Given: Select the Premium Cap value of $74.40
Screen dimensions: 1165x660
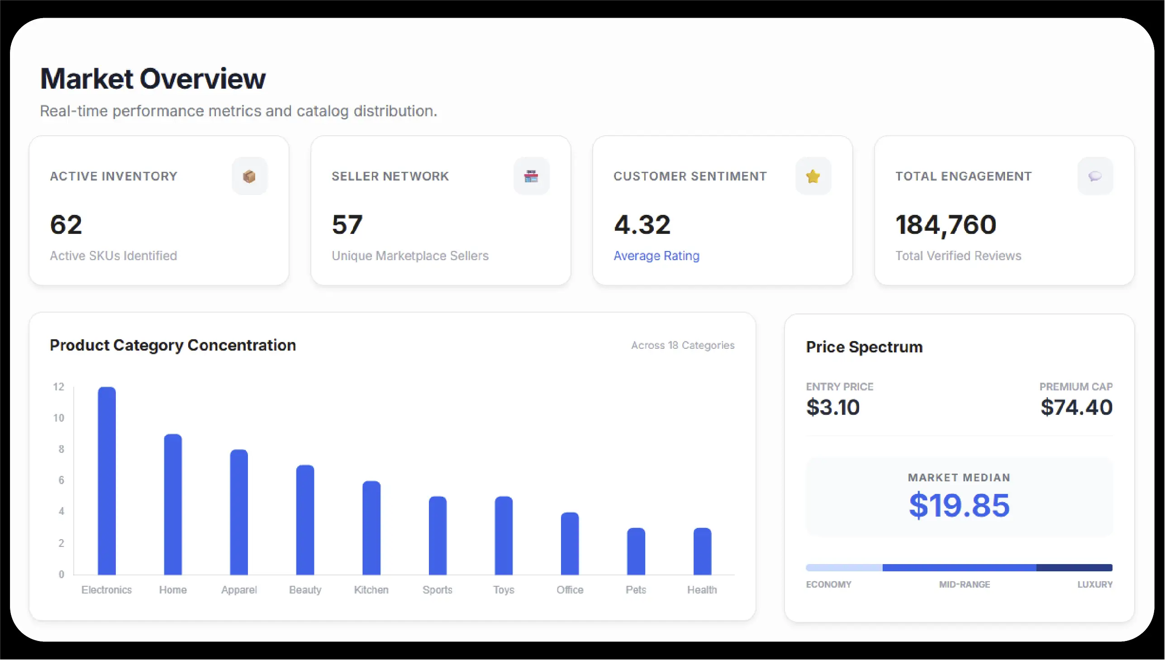Looking at the screenshot, I should (1076, 407).
